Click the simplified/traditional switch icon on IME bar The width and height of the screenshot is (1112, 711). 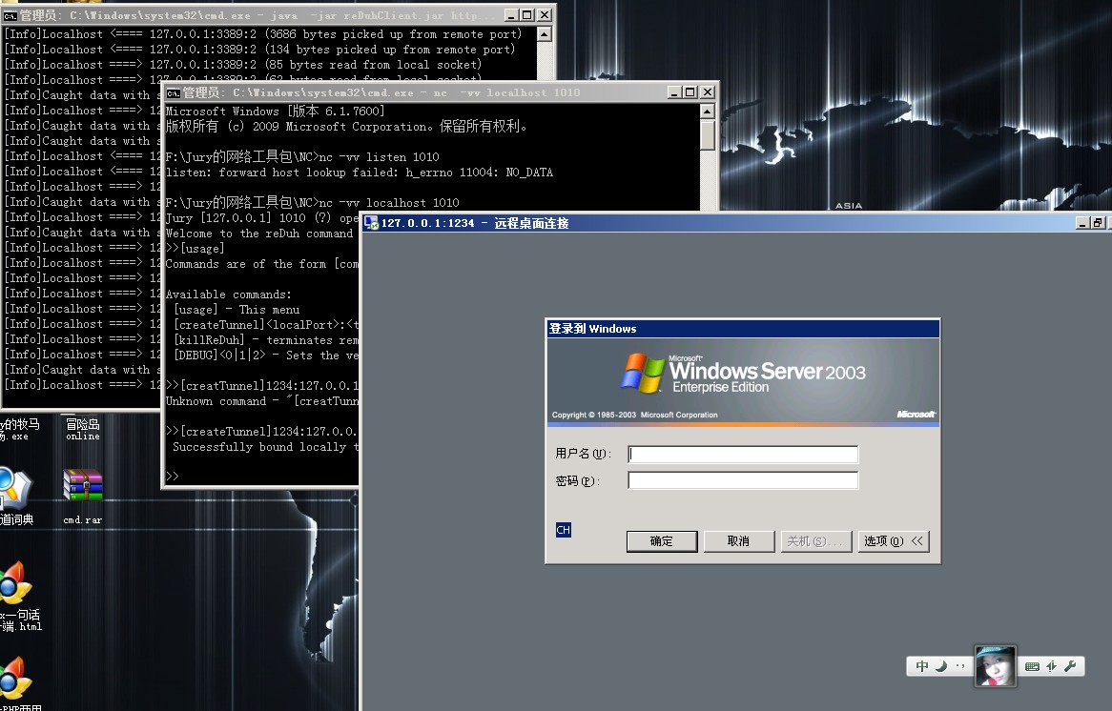click(1051, 666)
